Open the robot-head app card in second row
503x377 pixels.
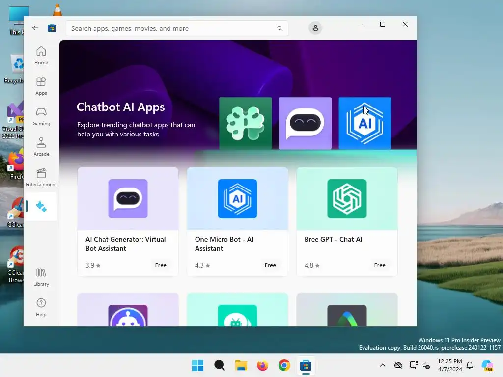pyautogui.click(x=128, y=310)
